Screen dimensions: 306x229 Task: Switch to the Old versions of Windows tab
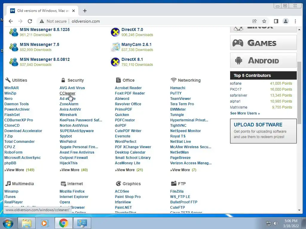pyautogui.click(x=42, y=11)
